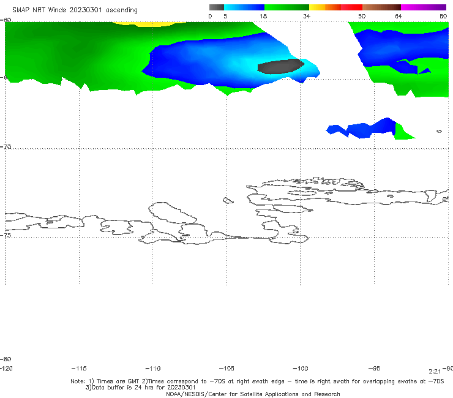Click the small island outline near -105 longitude
Screen dimensions: 453x398
pyautogui.click(x=228, y=200)
